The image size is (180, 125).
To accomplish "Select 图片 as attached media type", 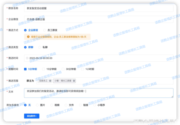I will pos(37,105).
